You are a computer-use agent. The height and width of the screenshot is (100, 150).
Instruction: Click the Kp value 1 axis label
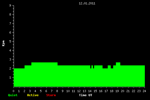tap(10, 77)
